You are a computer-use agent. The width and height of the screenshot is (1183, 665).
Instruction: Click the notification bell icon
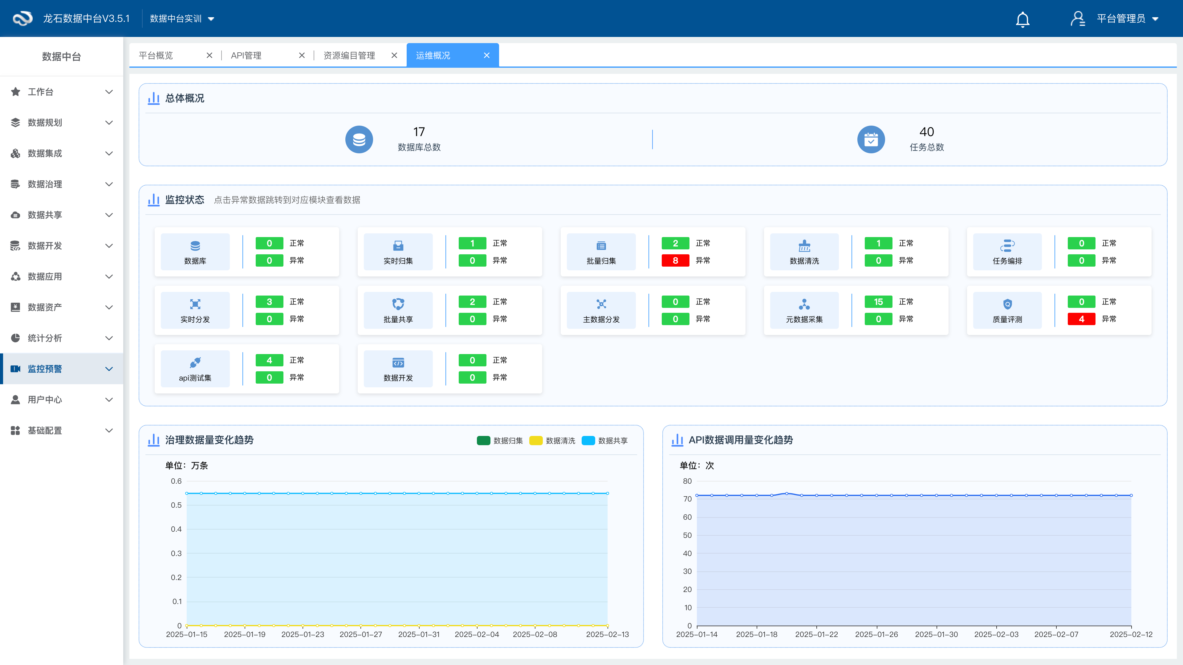pyautogui.click(x=1022, y=19)
